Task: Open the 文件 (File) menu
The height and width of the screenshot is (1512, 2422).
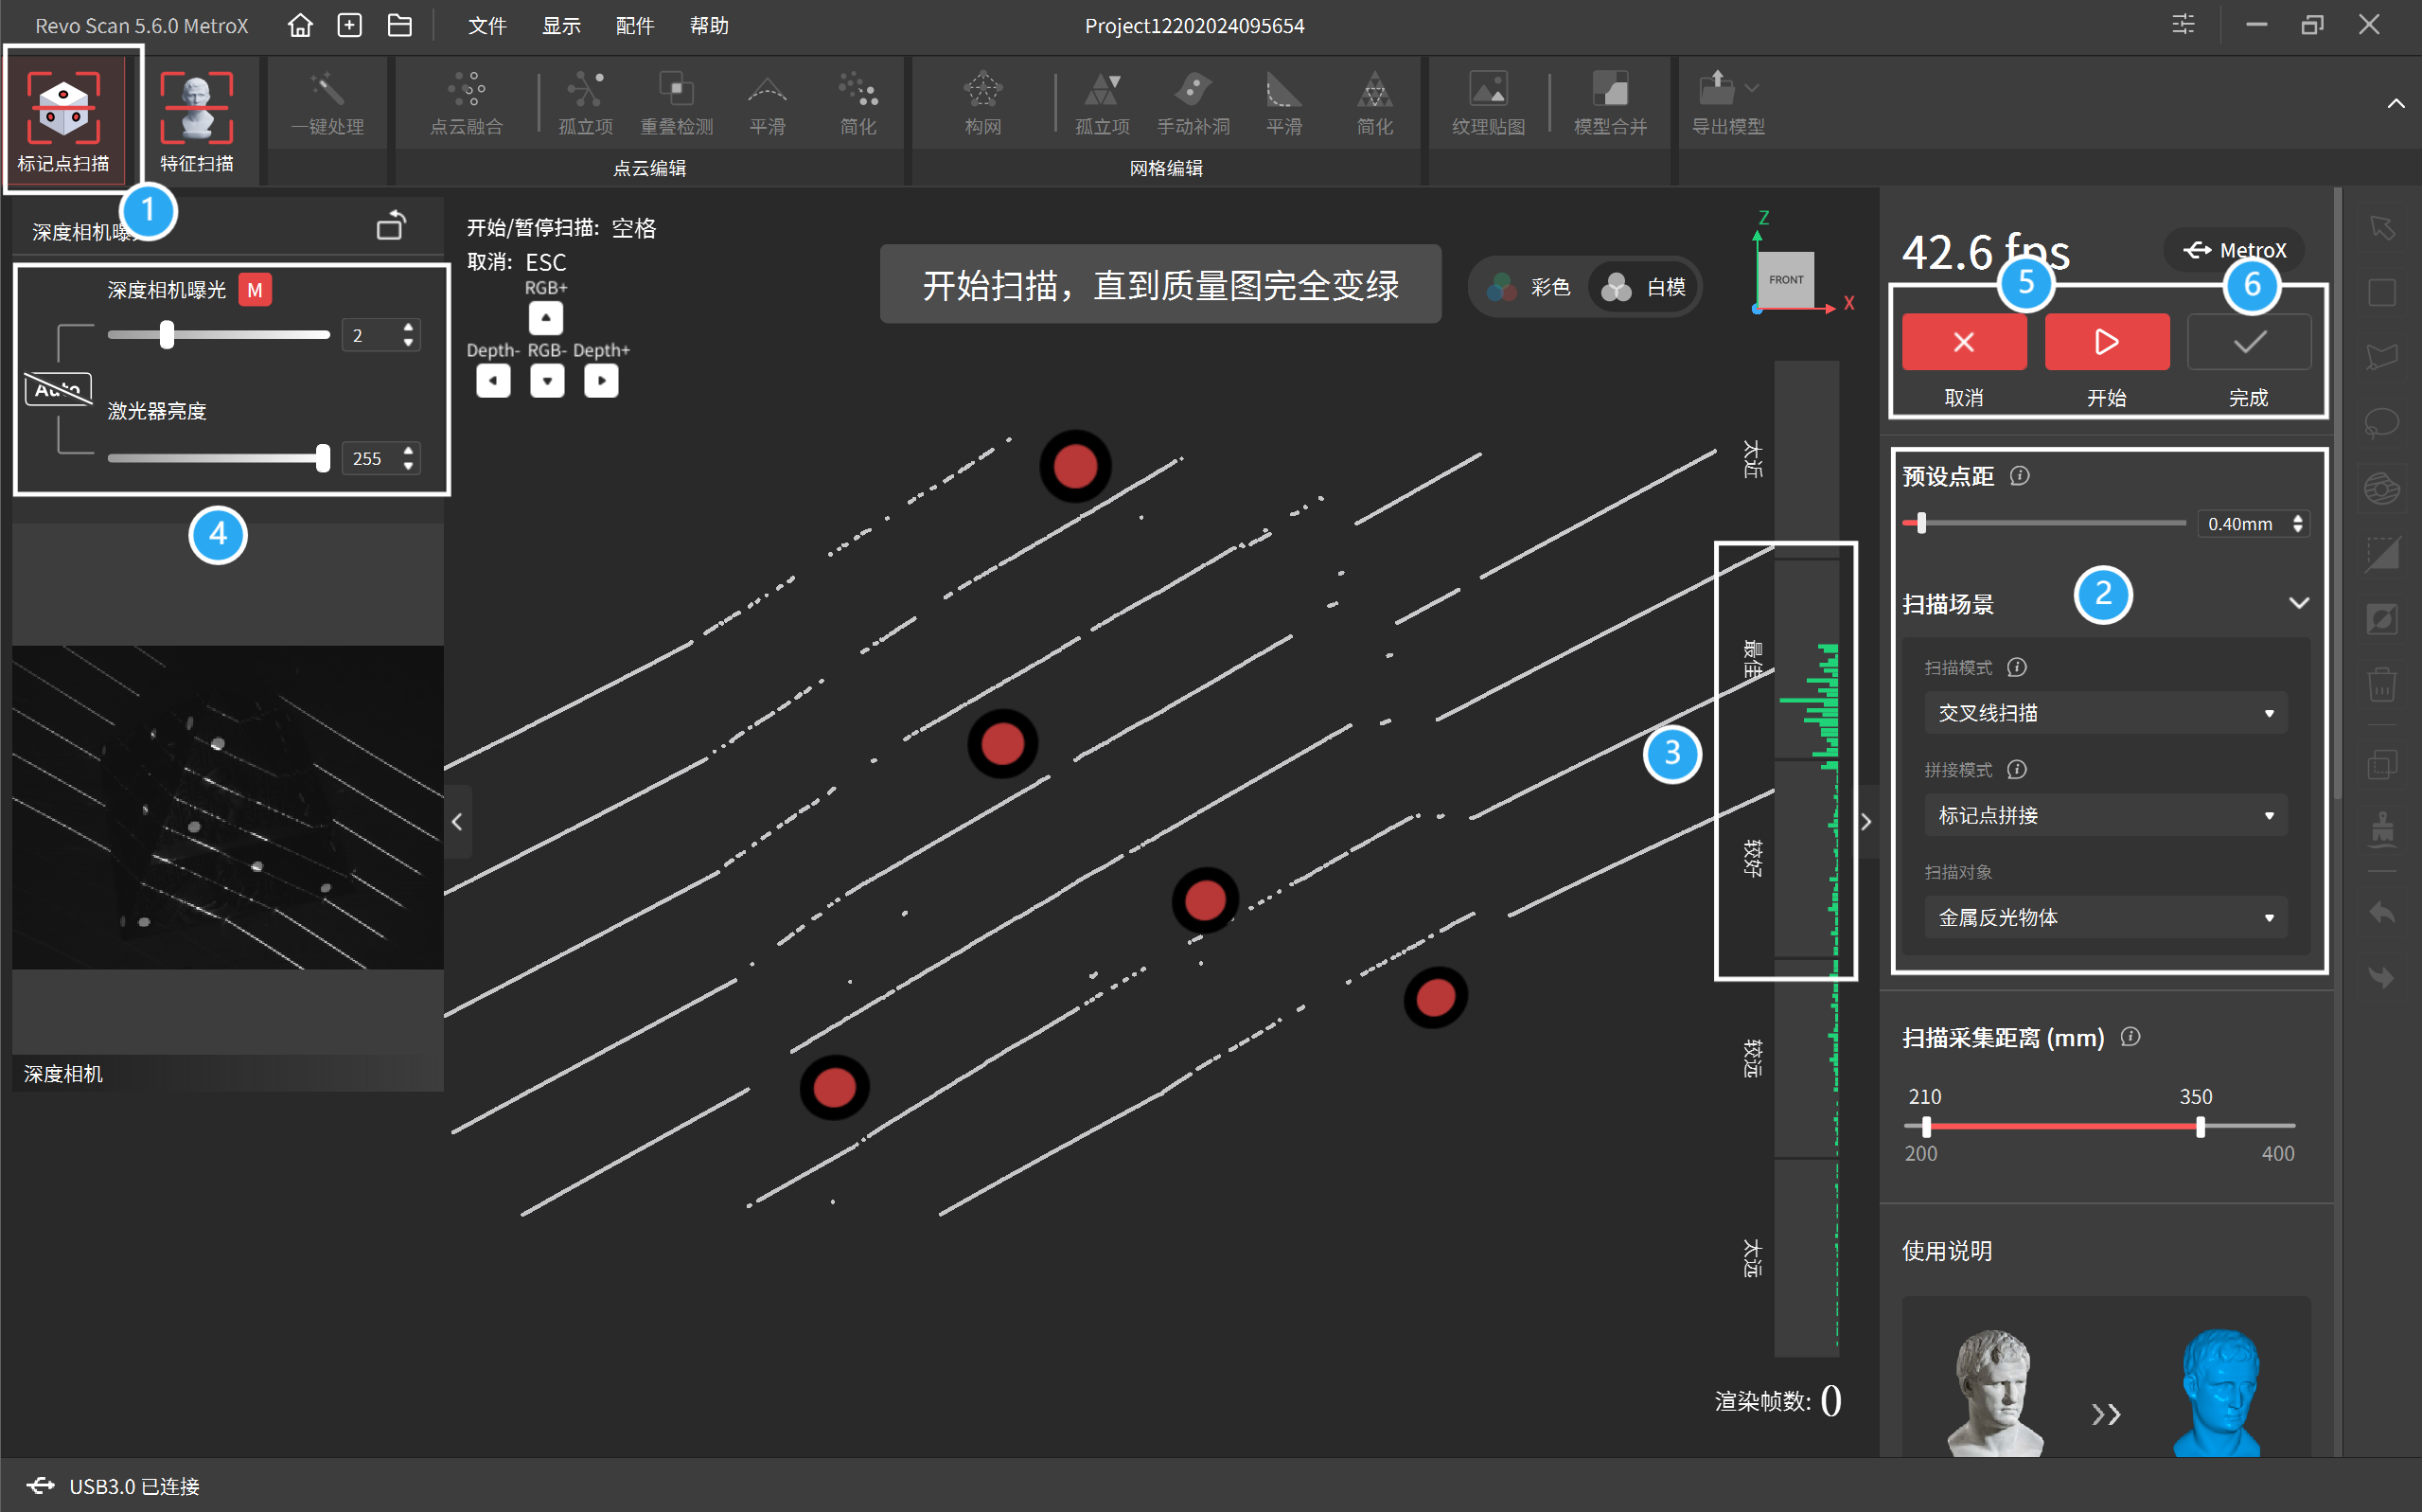Action: (487, 25)
